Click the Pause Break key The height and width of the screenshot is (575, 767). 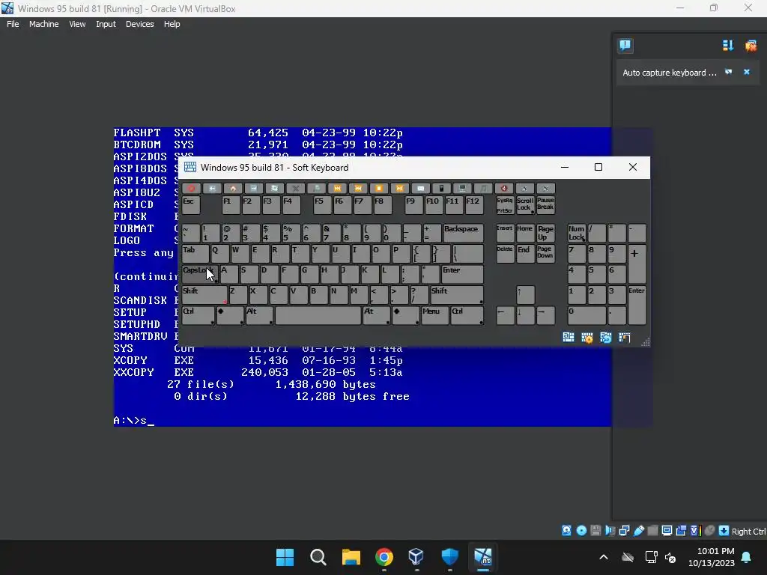[x=545, y=205]
